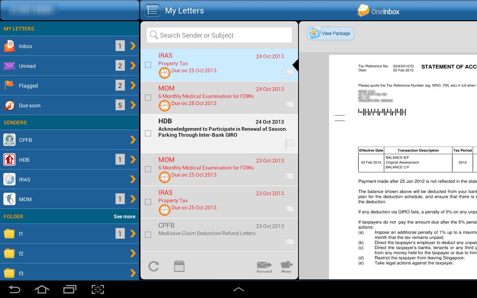The height and width of the screenshot is (298, 477).
Task: Tap the OneInbox logo
Action: click(x=378, y=11)
